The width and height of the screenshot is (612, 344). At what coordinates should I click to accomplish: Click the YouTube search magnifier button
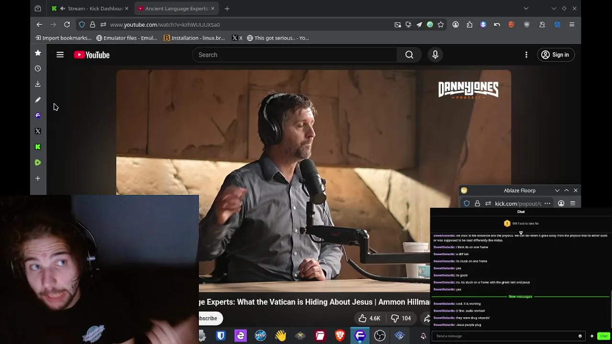[409, 55]
